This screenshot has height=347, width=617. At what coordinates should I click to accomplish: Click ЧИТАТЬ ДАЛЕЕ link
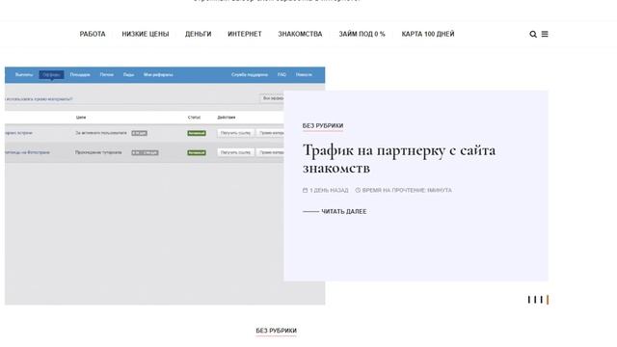click(x=335, y=212)
